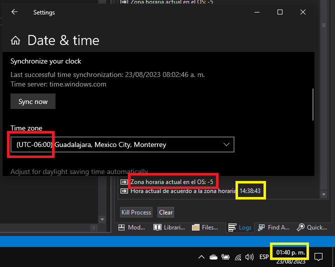This screenshot has width=335, height=267.
Task: Maximize the Settings window
Action: click(280, 12)
